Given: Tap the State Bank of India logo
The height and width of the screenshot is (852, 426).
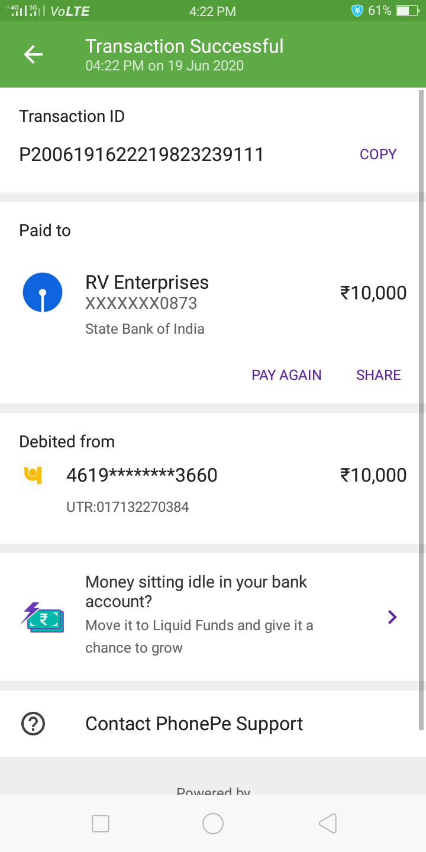Looking at the screenshot, I should click(x=42, y=293).
